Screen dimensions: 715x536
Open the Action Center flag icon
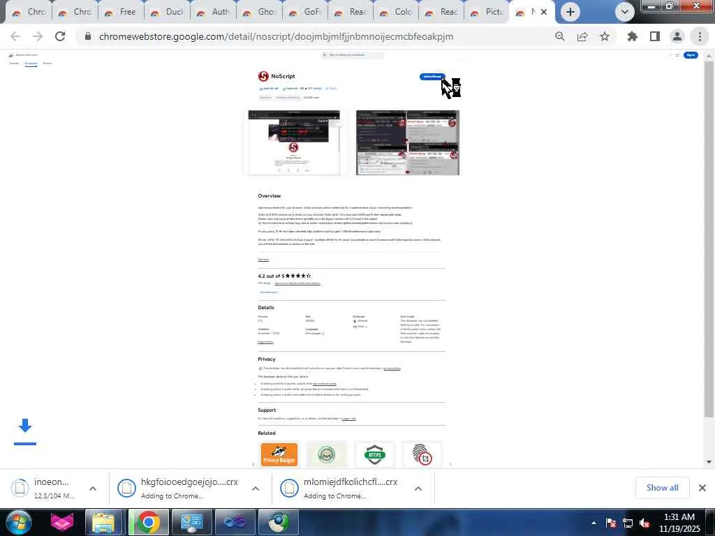pos(611,523)
